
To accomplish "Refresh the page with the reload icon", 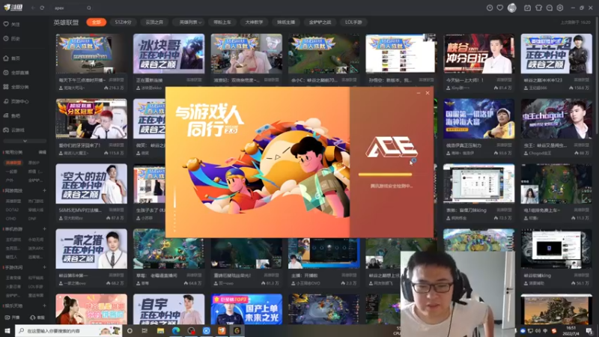I will (x=42, y=7).
